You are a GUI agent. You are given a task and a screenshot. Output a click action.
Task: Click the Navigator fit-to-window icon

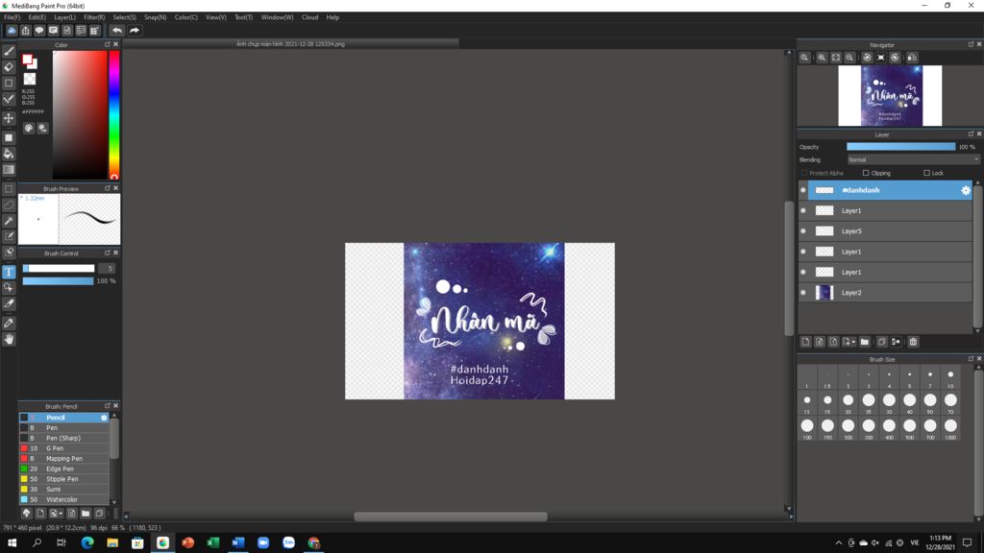[836, 57]
